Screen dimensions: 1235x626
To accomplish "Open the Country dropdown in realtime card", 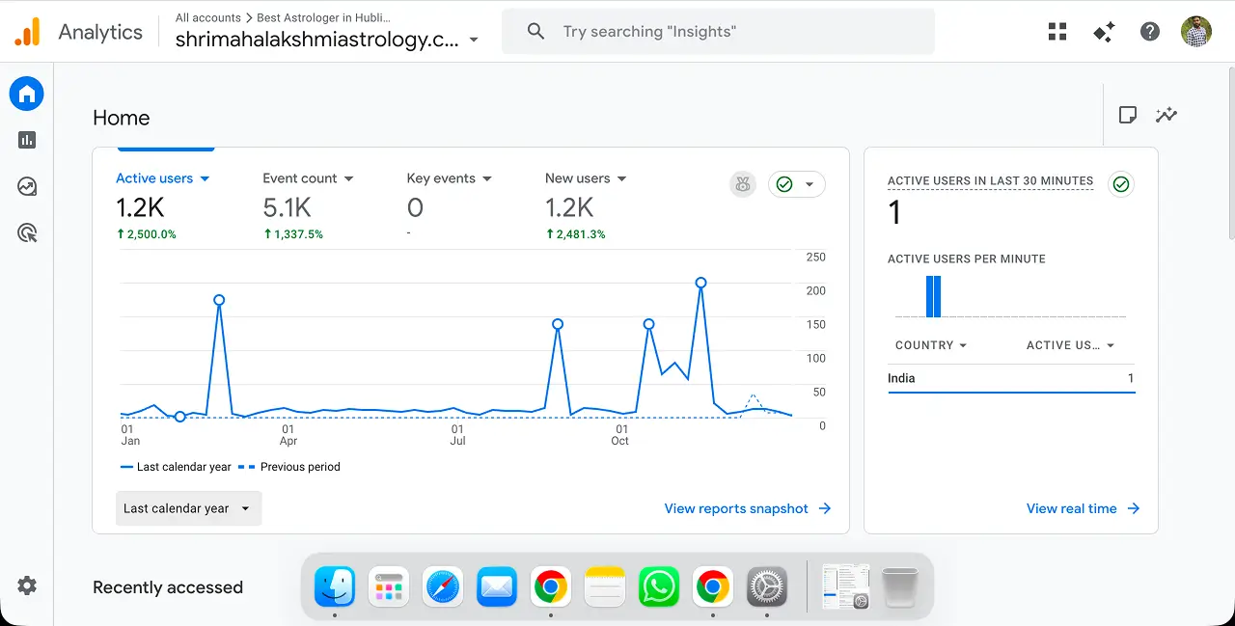I will (929, 344).
